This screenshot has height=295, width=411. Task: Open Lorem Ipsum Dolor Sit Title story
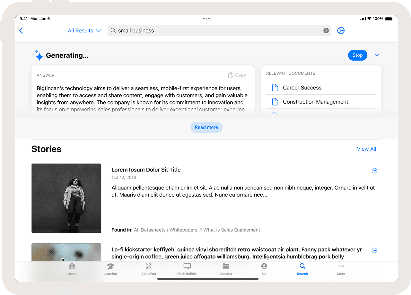click(x=146, y=170)
